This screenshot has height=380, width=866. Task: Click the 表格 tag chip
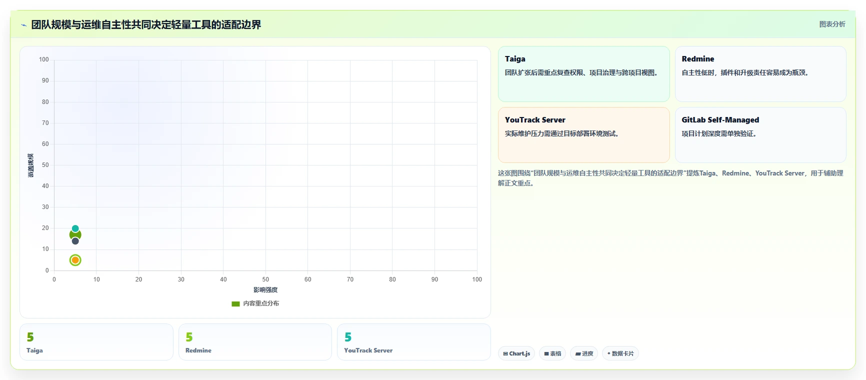pos(552,353)
